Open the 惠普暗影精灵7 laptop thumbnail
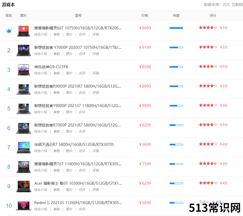 pyautogui.click(x=24, y=167)
